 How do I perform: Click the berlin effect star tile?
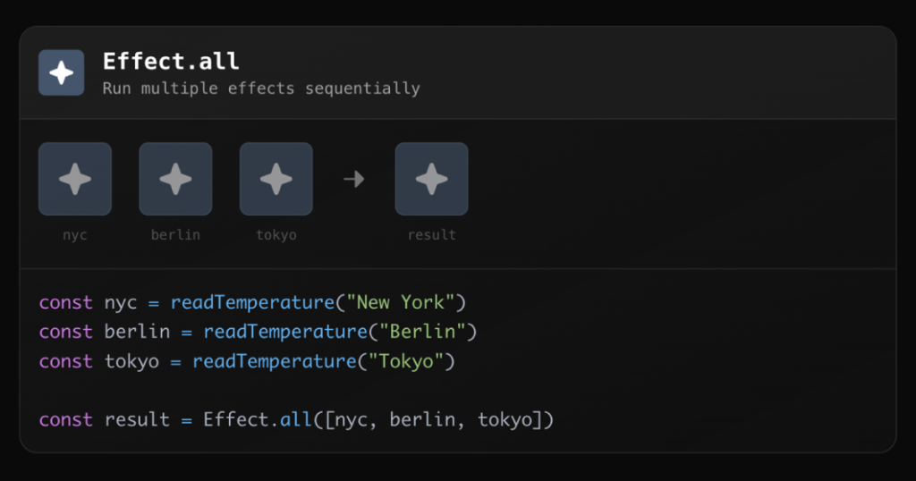[175, 179]
